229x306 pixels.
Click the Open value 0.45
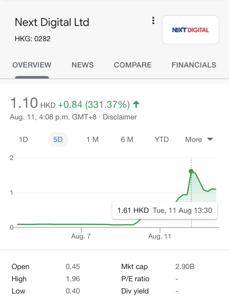(x=73, y=267)
